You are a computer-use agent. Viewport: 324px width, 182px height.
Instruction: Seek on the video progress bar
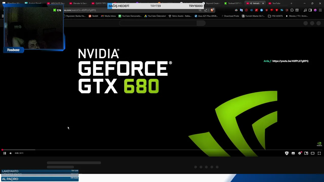pyautogui.click(x=162, y=150)
